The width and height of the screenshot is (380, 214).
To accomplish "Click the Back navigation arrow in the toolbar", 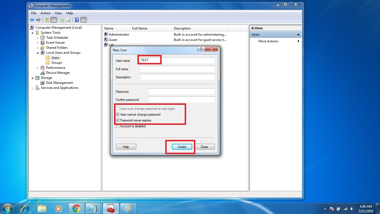I will (32, 20).
